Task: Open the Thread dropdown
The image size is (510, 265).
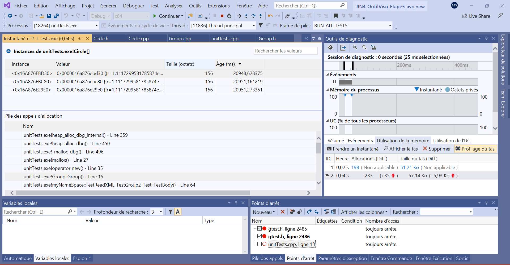Action: [254, 26]
